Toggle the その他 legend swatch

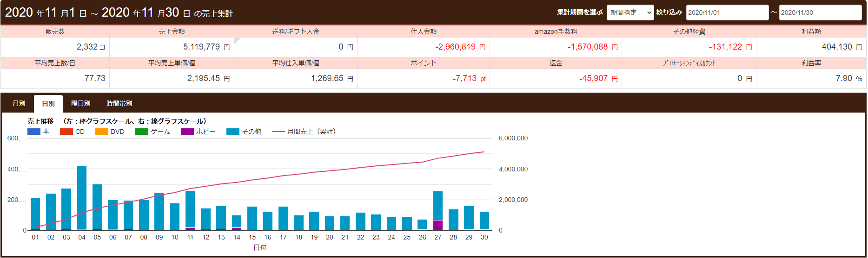tap(232, 132)
